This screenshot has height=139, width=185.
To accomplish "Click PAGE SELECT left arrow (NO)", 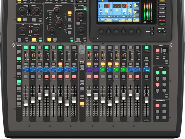I will [159, 31].
